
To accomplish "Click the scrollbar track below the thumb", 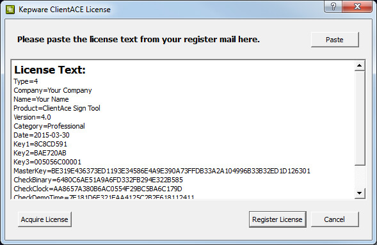I will pyautogui.click(x=360, y=177).
